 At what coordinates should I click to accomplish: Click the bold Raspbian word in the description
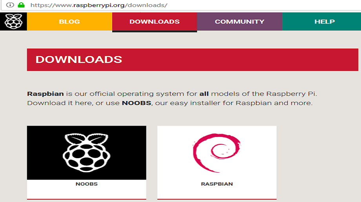pyautogui.click(x=46, y=94)
